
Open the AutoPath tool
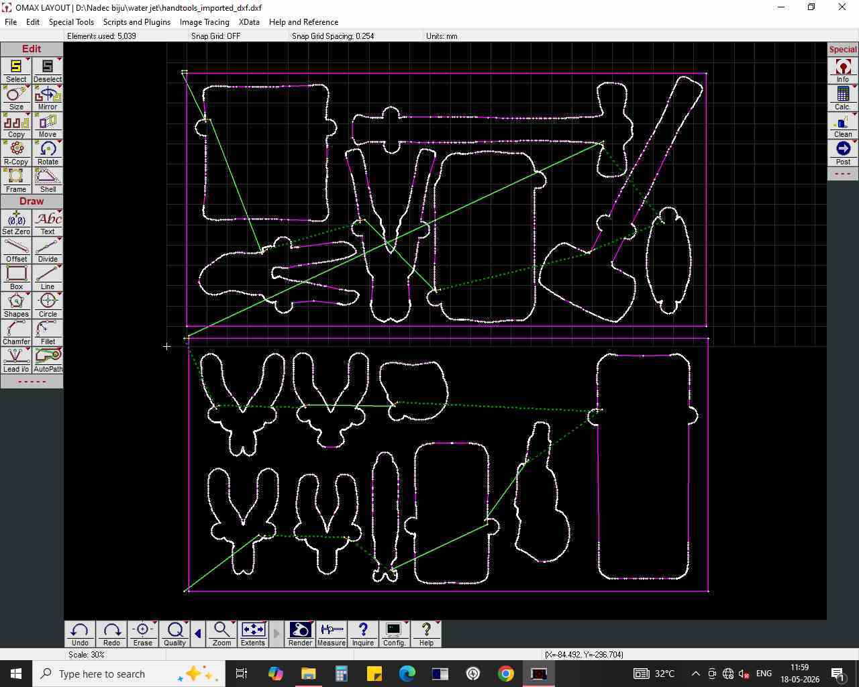coord(48,360)
